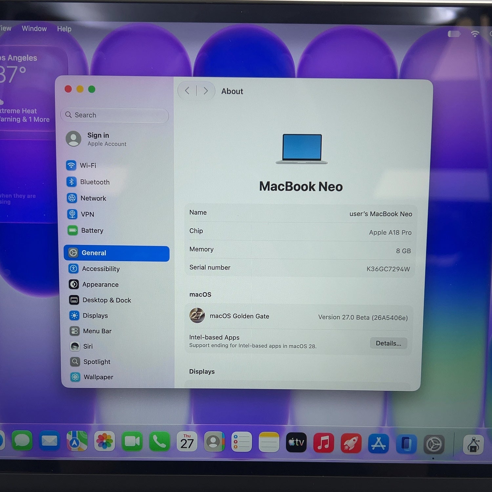
Task: Click "Support ending for Intel-based apps" note
Action: point(253,346)
